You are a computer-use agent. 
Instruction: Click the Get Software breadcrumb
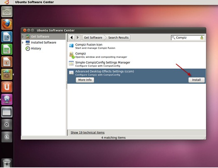tap(93, 38)
